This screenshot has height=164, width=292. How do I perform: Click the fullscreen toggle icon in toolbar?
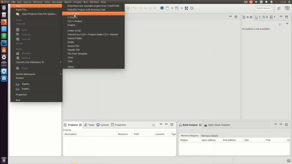[x=186, y=8]
